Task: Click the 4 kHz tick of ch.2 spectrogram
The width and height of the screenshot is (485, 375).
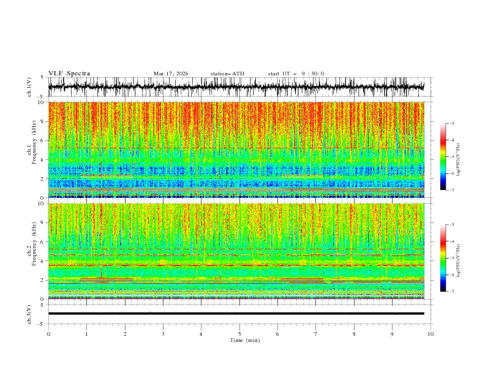Action: click(x=43, y=261)
